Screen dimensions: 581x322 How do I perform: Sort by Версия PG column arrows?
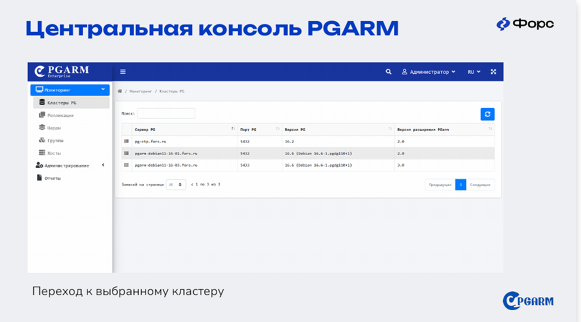tap(390, 129)
